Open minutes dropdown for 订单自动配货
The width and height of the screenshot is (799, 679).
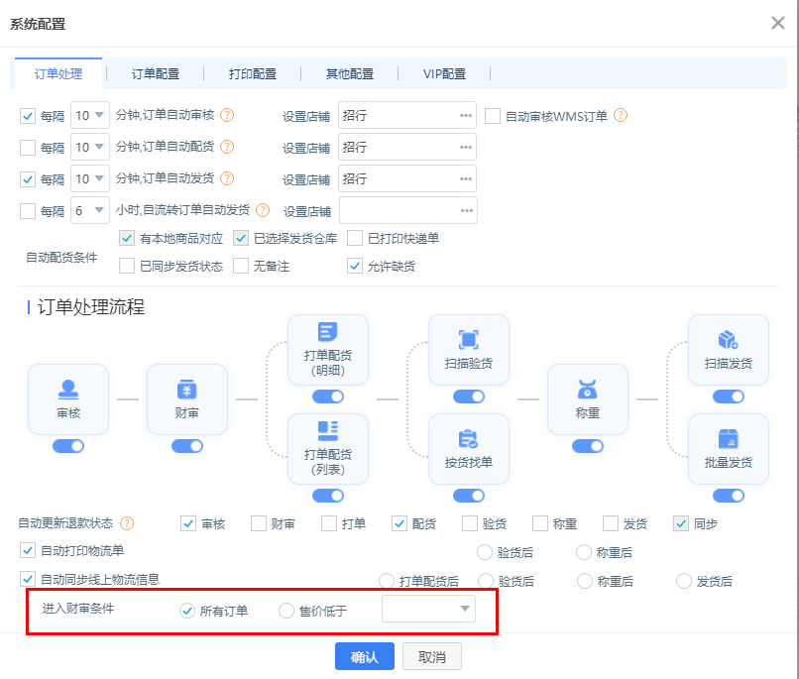coord(89,148)
